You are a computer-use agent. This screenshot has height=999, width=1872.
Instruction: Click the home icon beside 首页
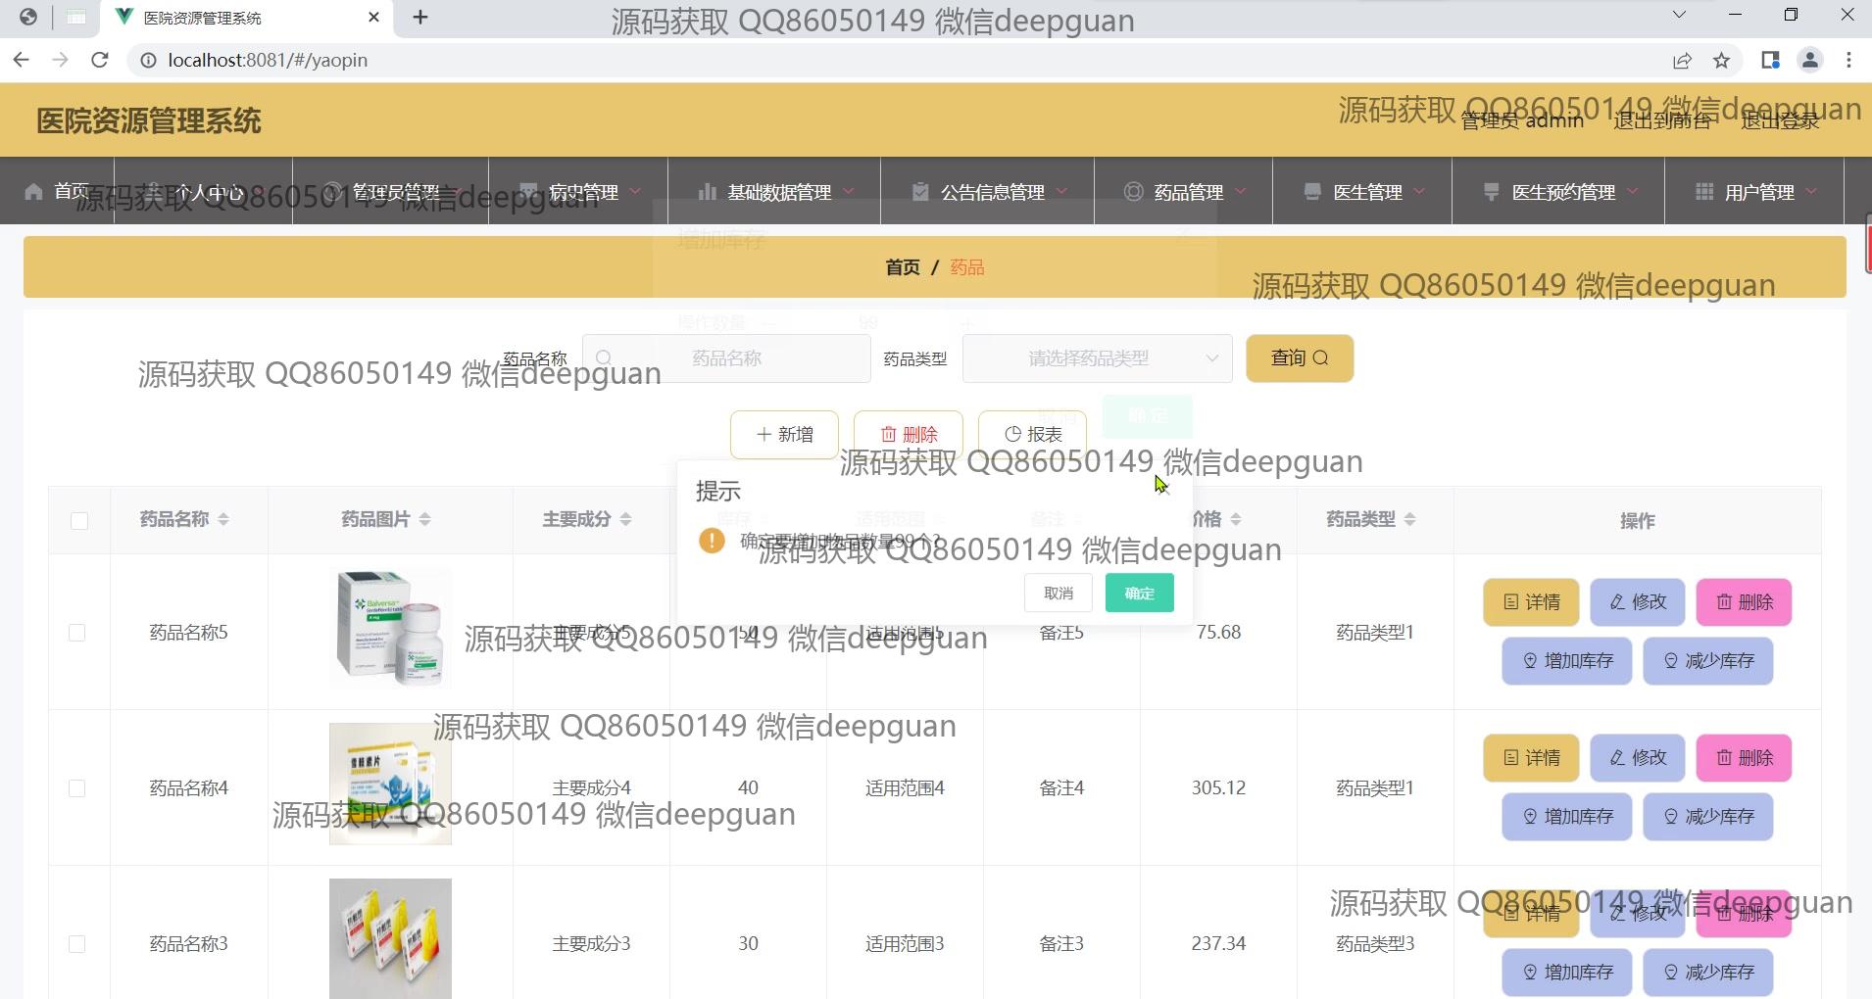pos(34,191)
